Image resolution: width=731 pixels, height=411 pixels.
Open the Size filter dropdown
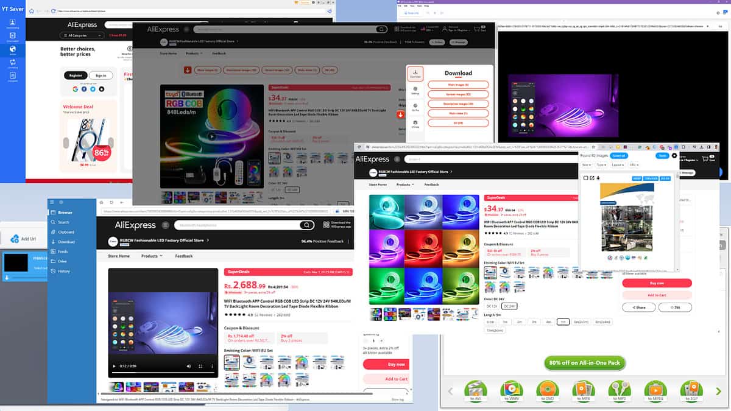(x=586, y=165)
